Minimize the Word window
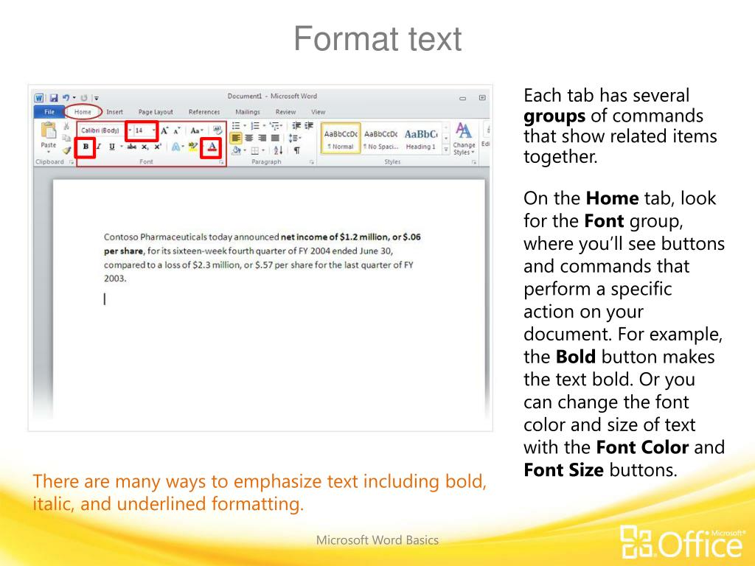 click(463, 98)
